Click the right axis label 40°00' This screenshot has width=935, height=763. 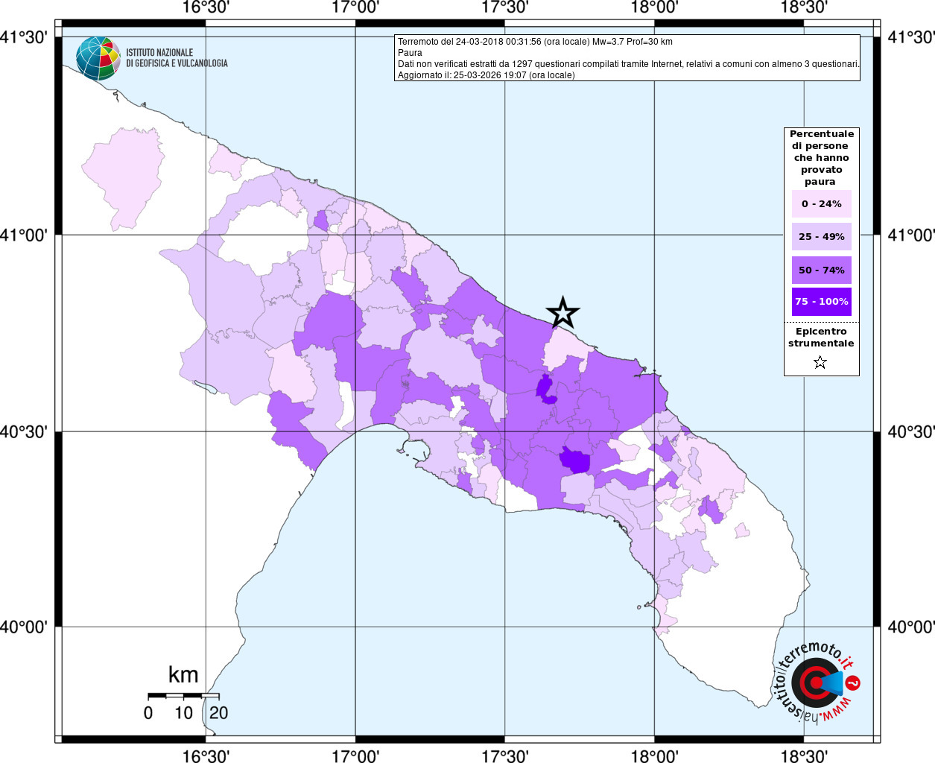[910, 627]
